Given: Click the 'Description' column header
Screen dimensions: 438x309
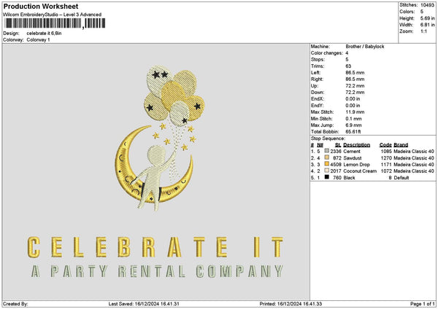Looking at the screenshot, I should tap(357, 145).
